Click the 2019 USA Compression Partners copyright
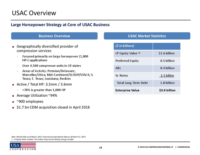 point(155,147)
